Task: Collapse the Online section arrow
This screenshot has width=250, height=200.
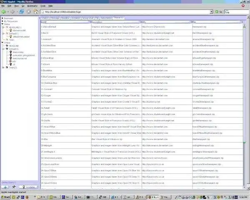Action: point(2,24)
